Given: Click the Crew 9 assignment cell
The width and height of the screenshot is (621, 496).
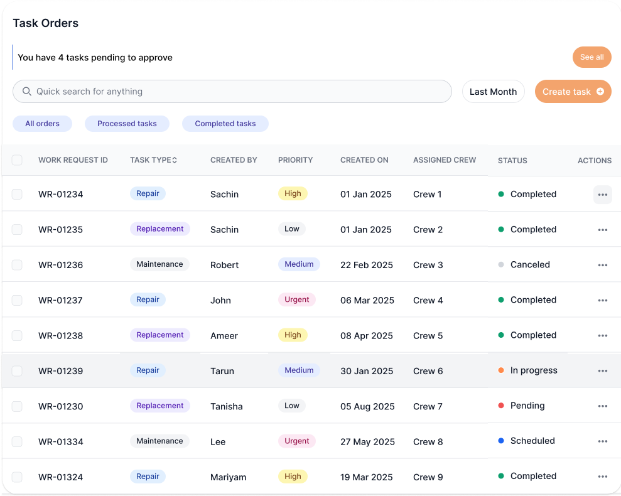Looking at the screenshot, I should coord(428,477).
